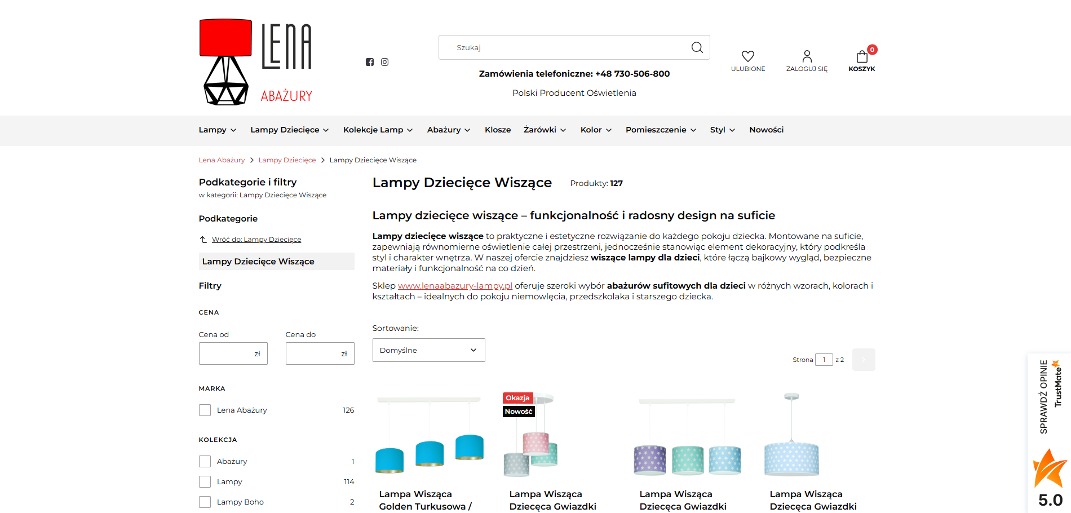Open login via the ZALOGUJ SIĘ person icon
1071x513 pixels.
[806, 56]
